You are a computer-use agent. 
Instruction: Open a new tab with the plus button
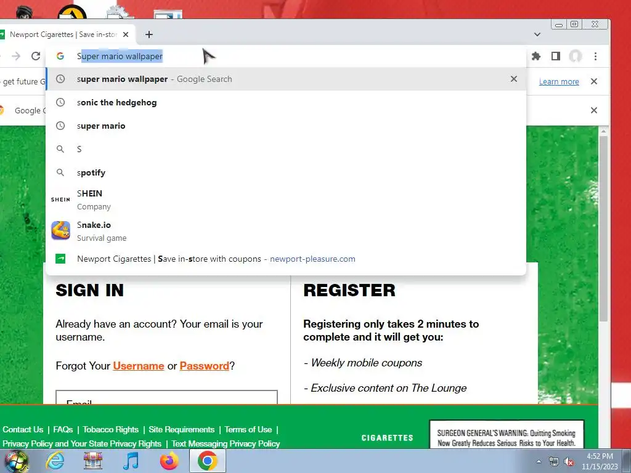point(149,34)
